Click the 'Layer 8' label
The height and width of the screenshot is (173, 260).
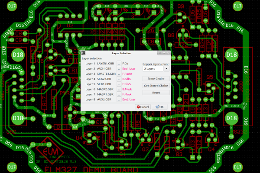coord(90,99)
